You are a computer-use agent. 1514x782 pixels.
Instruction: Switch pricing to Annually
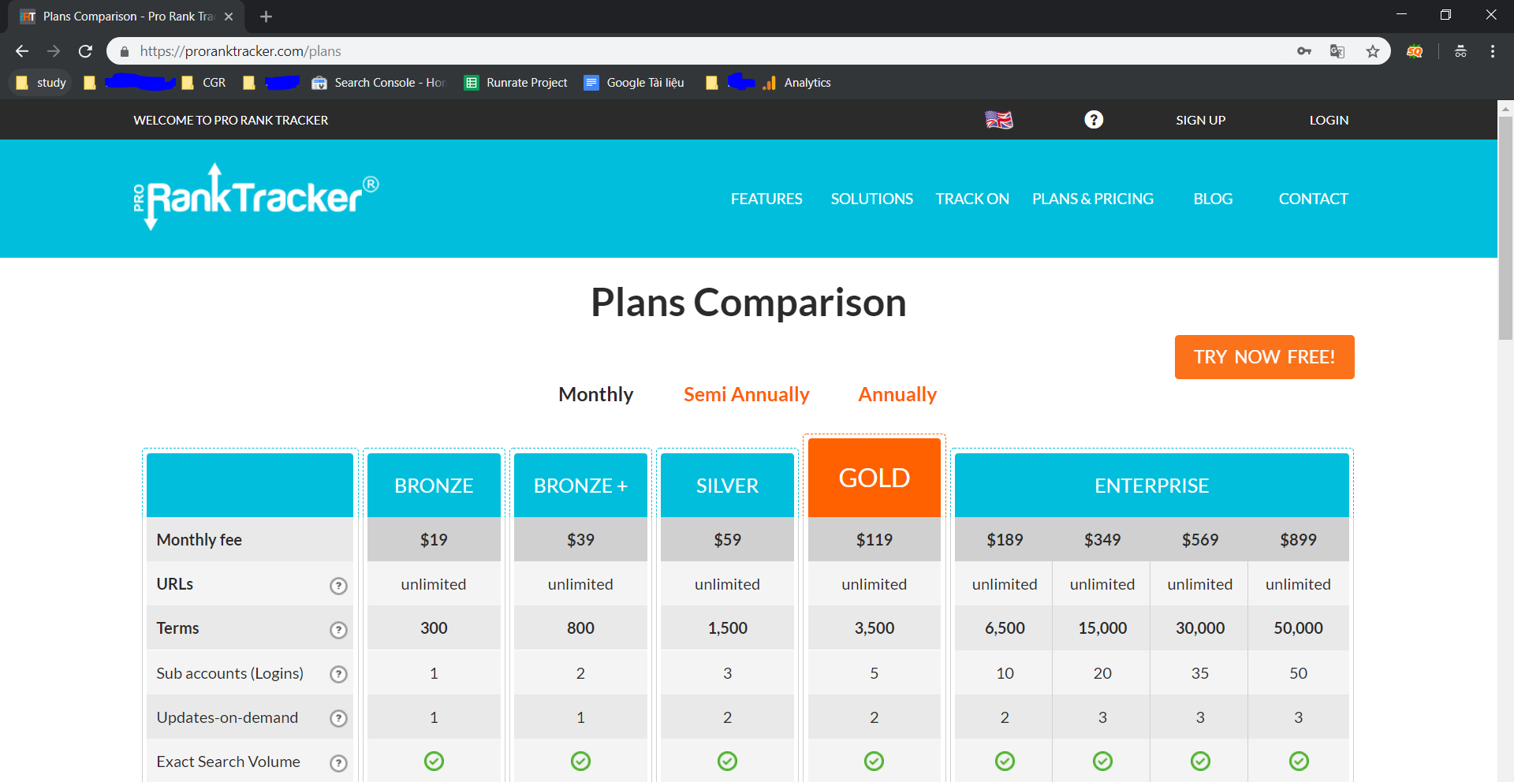click(x=897, y=394)
